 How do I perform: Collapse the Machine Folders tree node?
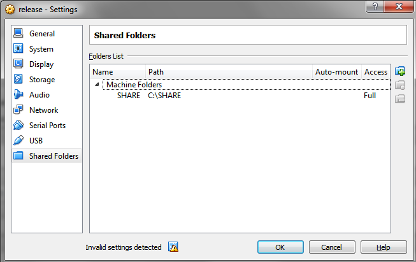click(97, 84)
